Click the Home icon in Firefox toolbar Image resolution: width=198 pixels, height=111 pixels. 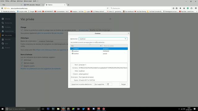184,8
